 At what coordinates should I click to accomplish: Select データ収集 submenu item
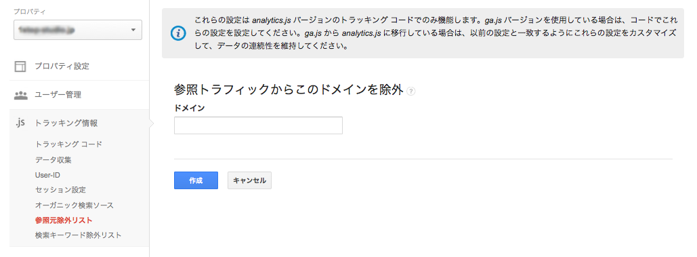point(53,159)
